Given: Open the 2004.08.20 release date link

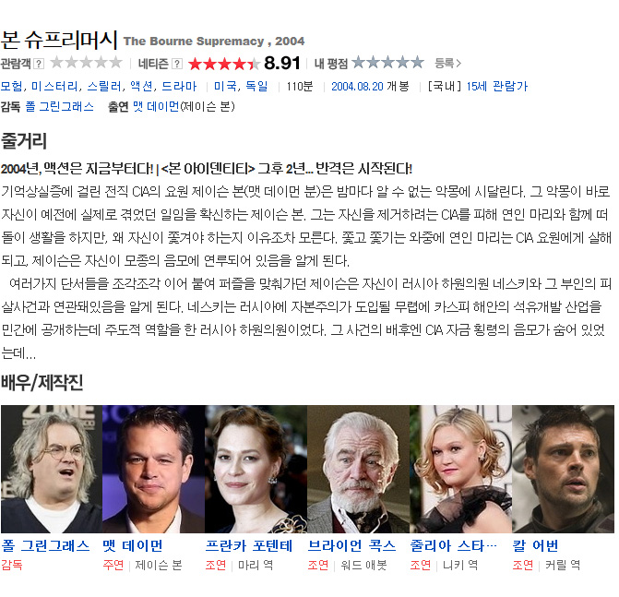Looking at the screenshot, I should pos(357,87).
